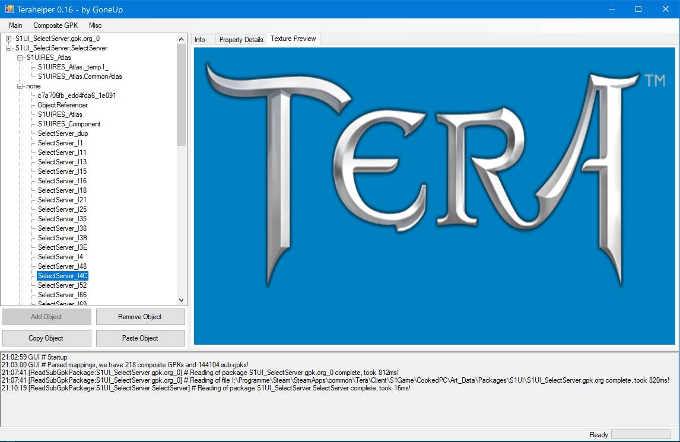680x442 pixels.
Task: Select SelectServer_I38 item
Action: click(62, 228)
